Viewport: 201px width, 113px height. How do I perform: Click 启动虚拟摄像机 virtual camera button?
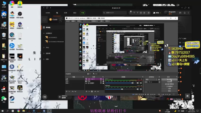[169, 84]
